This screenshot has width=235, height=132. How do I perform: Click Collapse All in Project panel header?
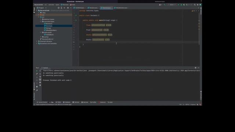pyautogui.click(x=65, y=8)
